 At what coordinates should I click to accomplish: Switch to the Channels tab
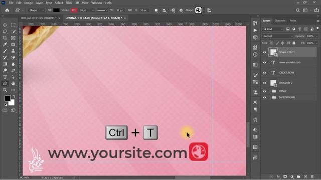(x=280, y=20)
